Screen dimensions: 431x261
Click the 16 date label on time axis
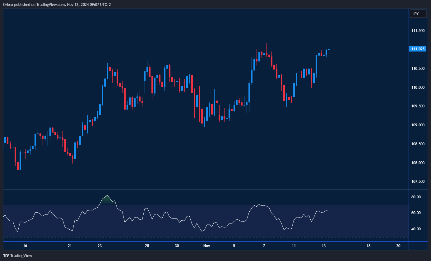(25, 246)
